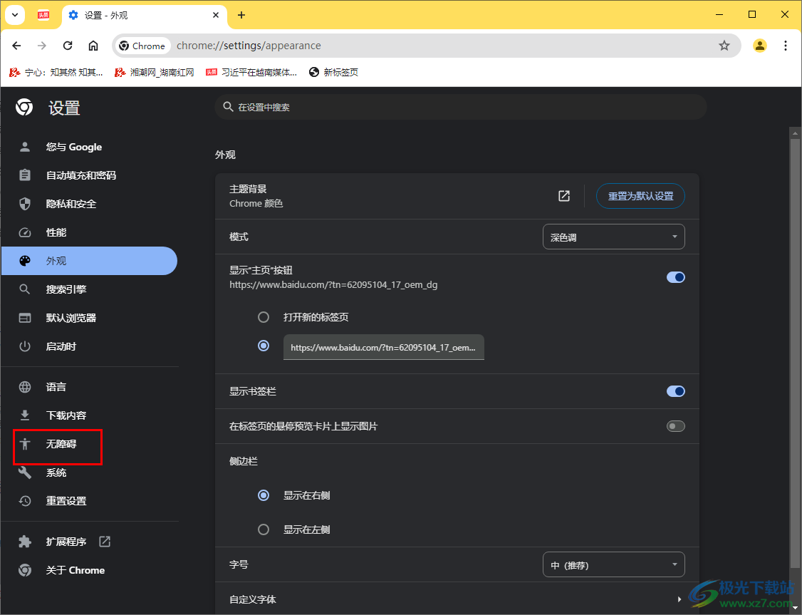The image size is (802, 615).
Task: Select the custom baidu URL radio button
Action: point(264,346)
